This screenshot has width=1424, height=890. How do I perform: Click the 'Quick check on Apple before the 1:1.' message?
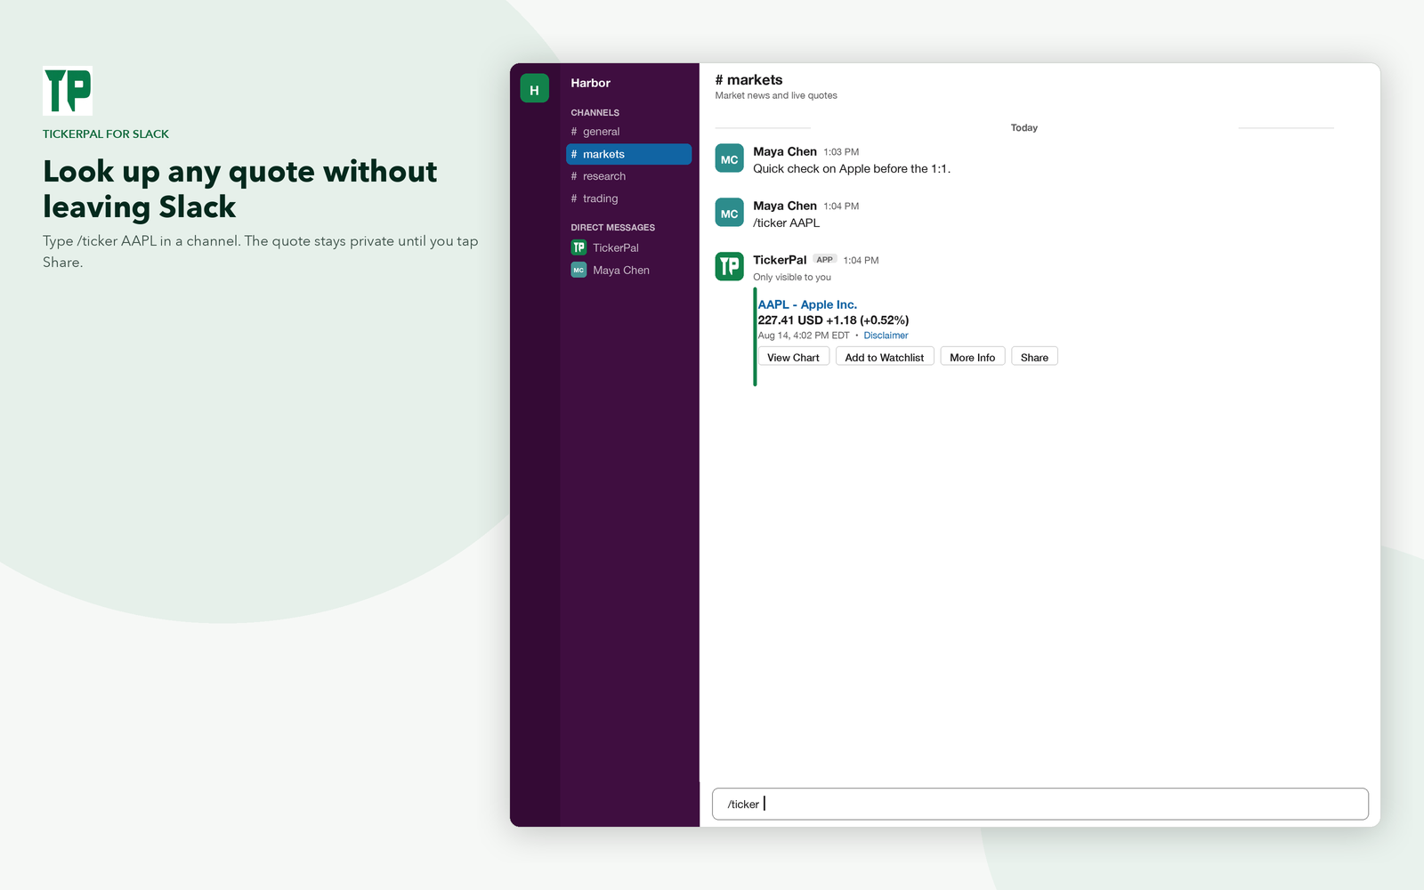click(852, 168)
